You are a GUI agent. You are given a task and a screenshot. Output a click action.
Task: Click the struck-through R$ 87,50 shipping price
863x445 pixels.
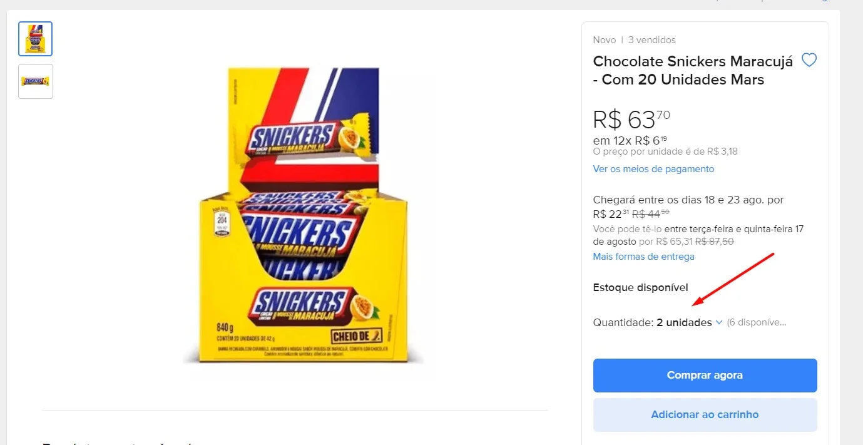click(x=714, y=242)
